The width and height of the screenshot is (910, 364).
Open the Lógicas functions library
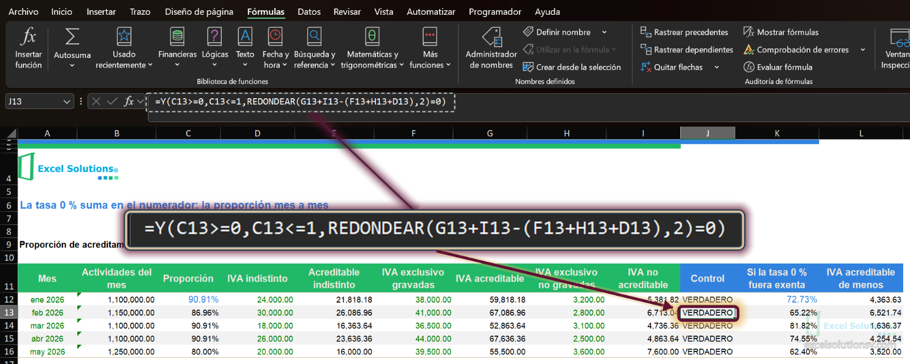pyautogui.click(x=215, y=48)
